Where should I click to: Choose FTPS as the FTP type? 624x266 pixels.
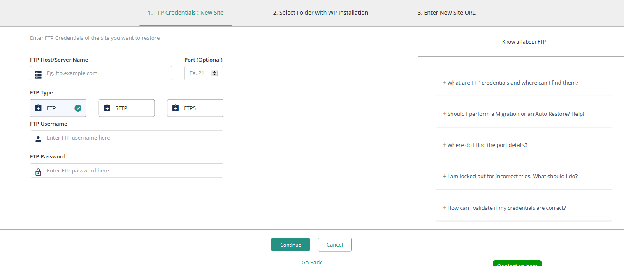(x=195, y=108)
